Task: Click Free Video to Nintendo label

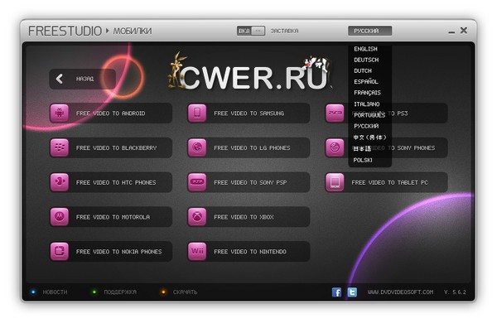Action: coord(250,252)
